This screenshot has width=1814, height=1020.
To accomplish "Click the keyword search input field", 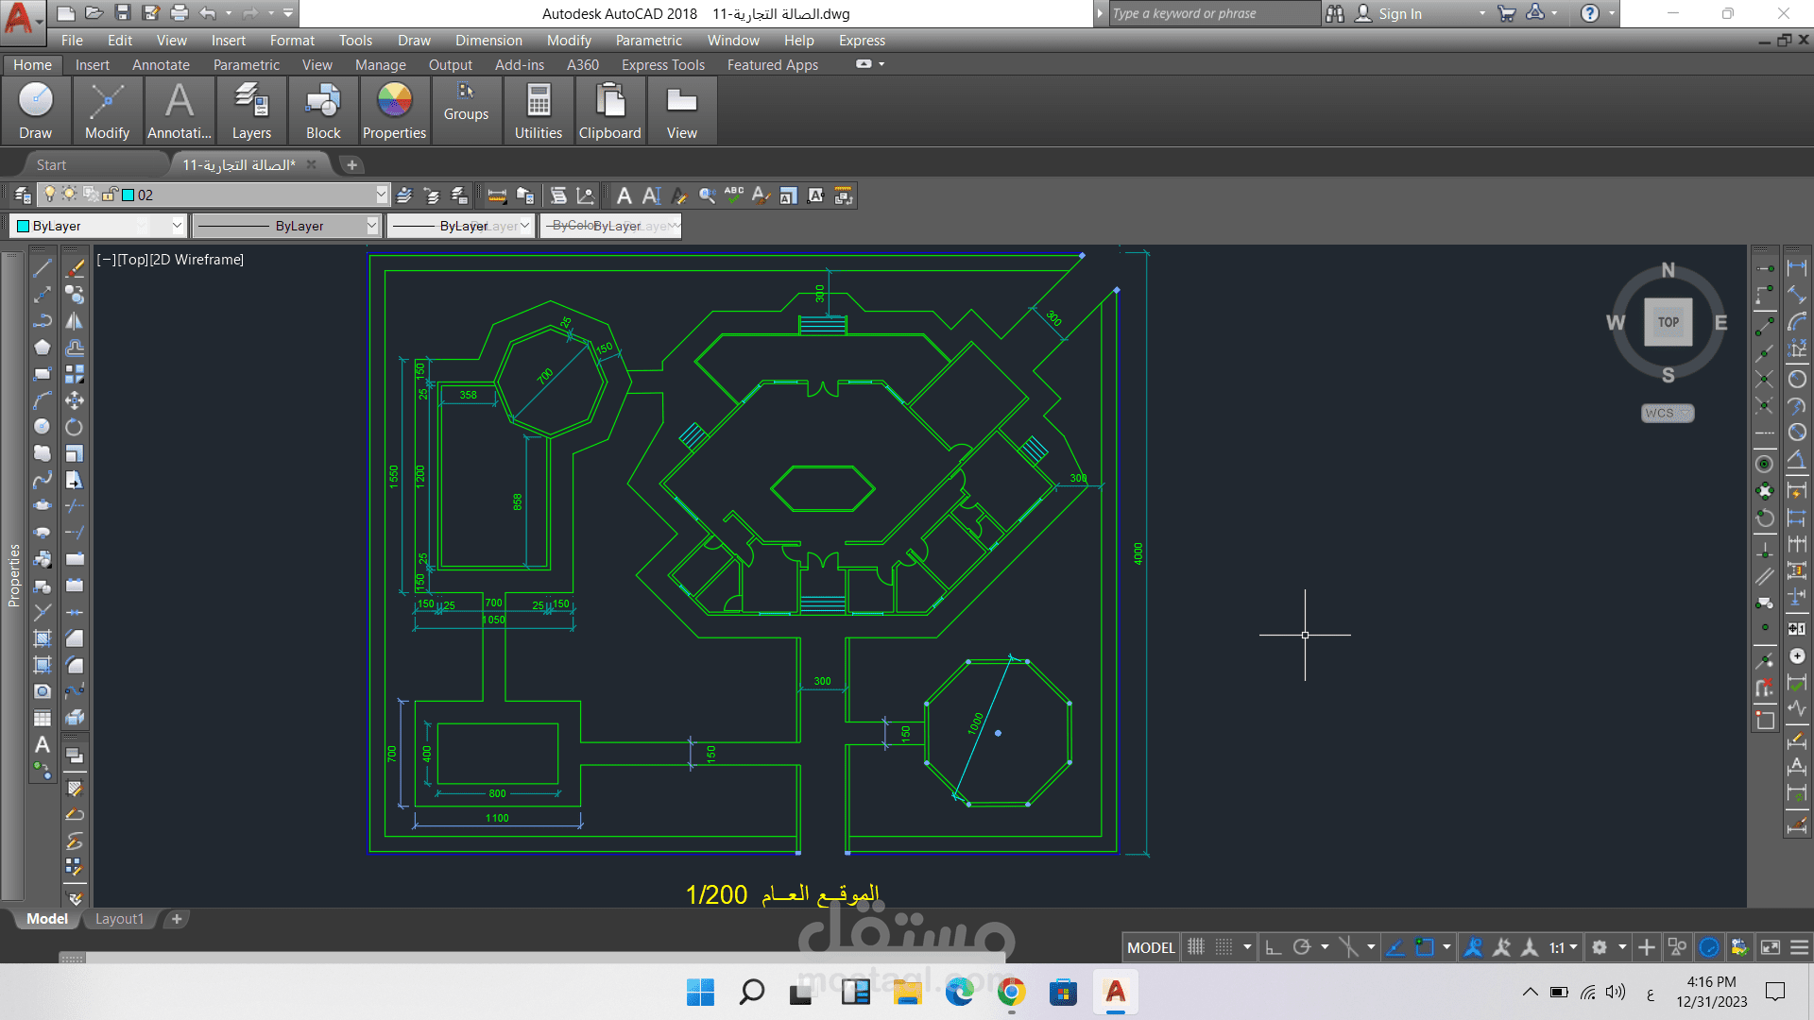I will [1214, 13].
